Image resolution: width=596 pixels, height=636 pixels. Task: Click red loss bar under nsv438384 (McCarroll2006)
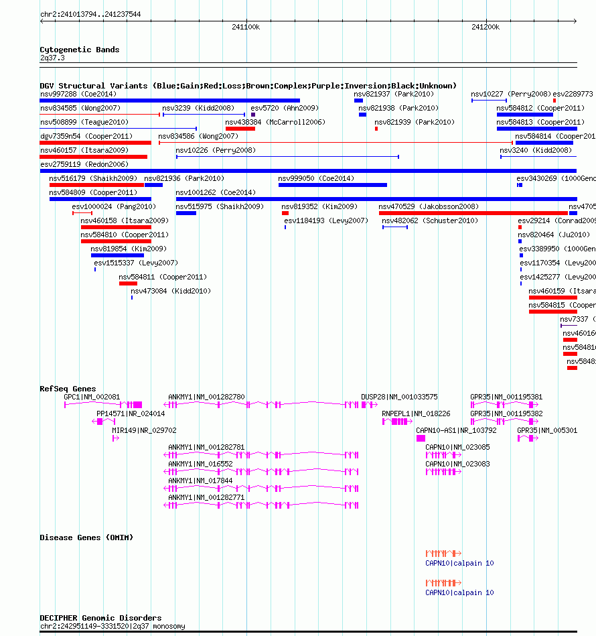(x=240, y=129)
